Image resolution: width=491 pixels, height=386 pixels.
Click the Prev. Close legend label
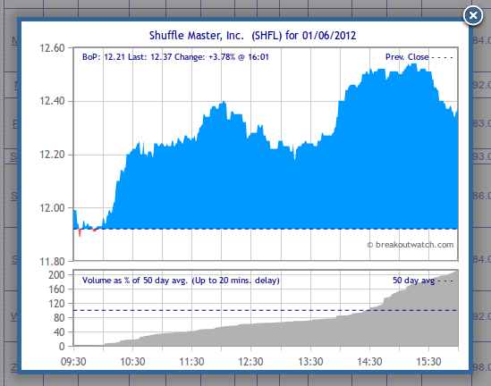407,57
